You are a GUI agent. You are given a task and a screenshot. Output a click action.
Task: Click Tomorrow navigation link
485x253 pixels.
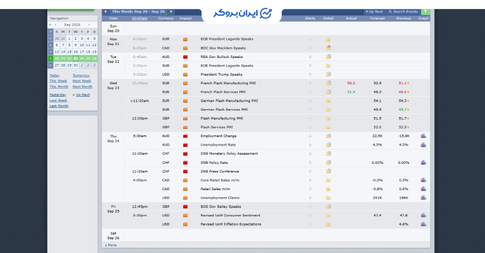pyautogui.click(x=81, y=76)
